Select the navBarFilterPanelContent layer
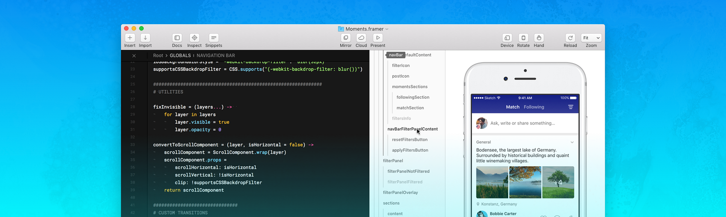Image resolution: width=726 pixels, height=217 pixels. [x=412, y=129]
